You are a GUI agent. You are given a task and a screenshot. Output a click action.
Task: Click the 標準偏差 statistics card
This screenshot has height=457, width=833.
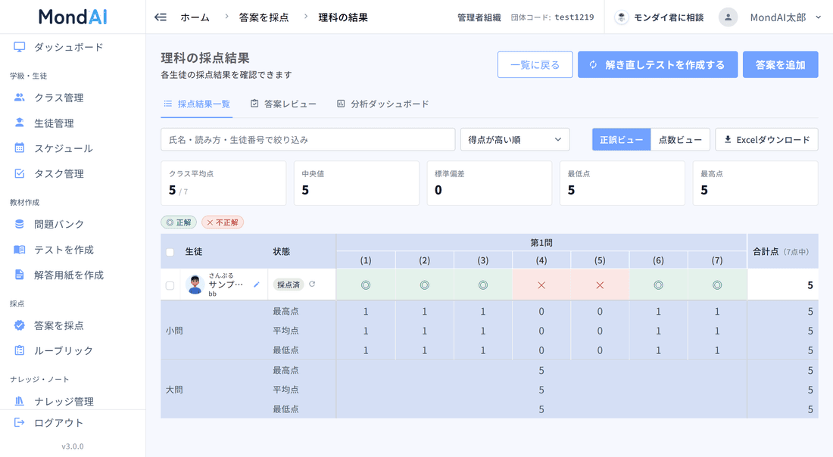[x=489, y=183]
